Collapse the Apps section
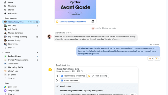 pyautogui.click(x=3, y=83)
